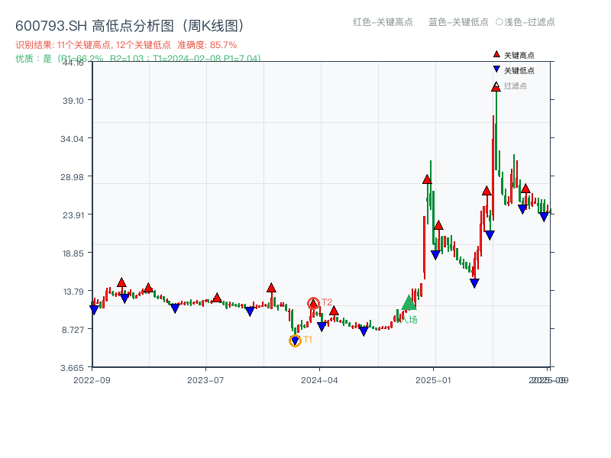The image size is (611, 458).
Task: Click the circled T1 marker on the chart
Action: (x=296, y=340)
